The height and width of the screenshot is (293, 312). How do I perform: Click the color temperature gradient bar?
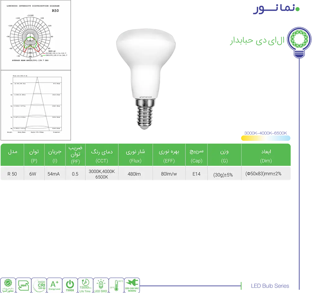click(x=265, y=138)
